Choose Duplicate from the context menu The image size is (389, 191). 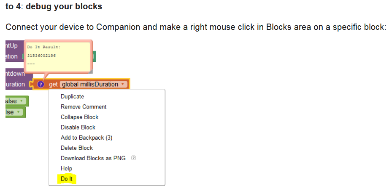72,96
